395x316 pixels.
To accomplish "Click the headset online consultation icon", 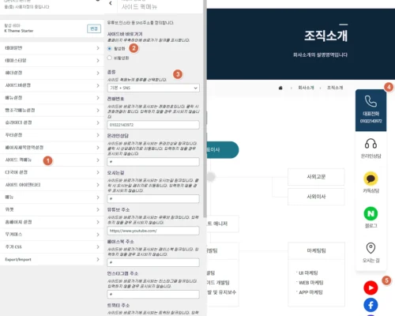I will [371, 144].
